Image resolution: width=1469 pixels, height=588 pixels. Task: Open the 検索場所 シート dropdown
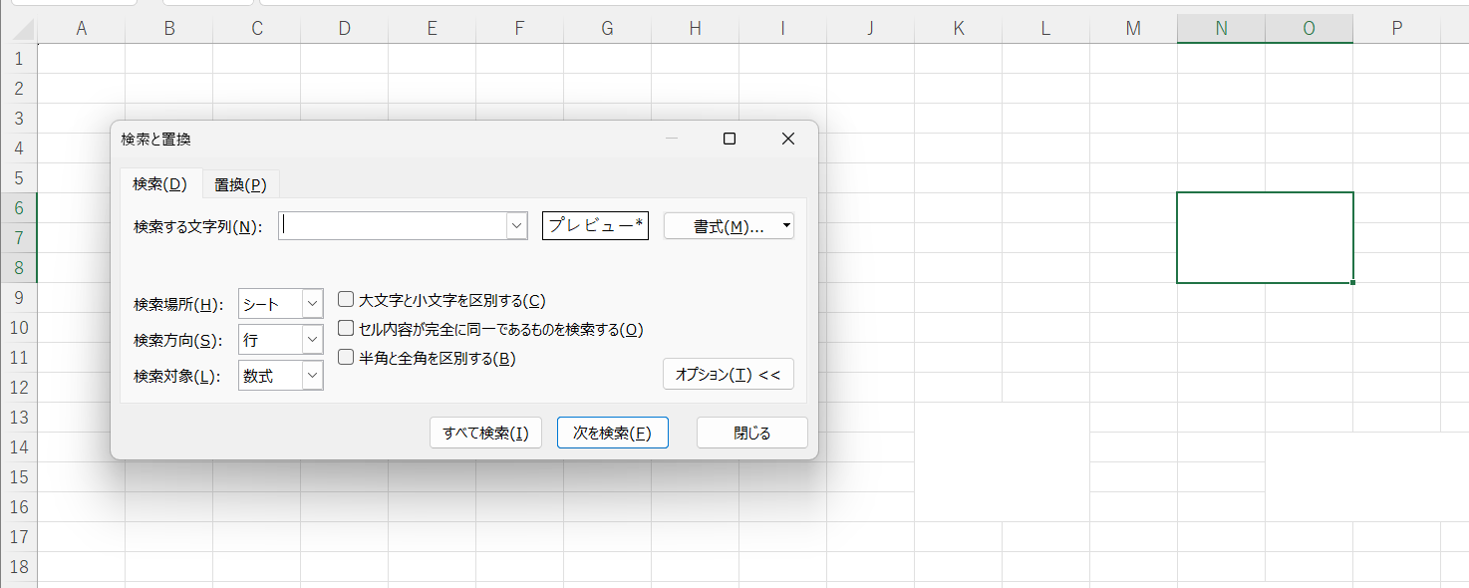pos(313,304)
